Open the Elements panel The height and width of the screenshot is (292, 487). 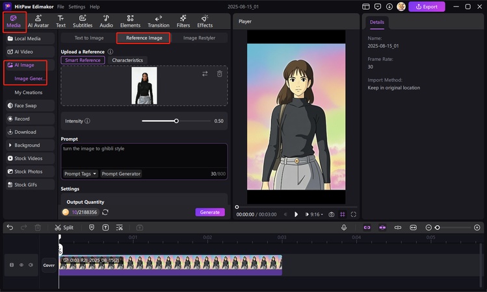point(130,21)
